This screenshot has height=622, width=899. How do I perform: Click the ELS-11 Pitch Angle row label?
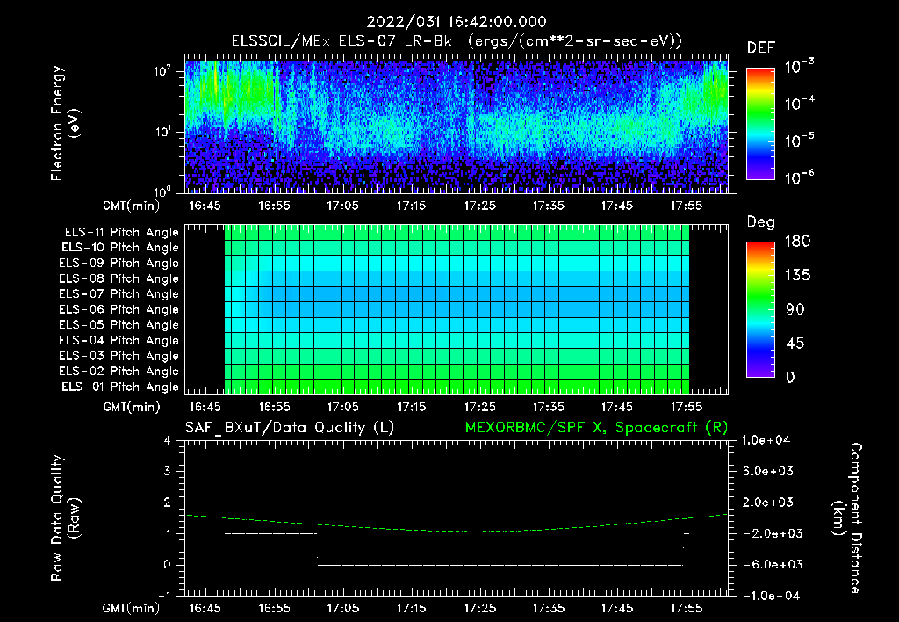[121, 233]
